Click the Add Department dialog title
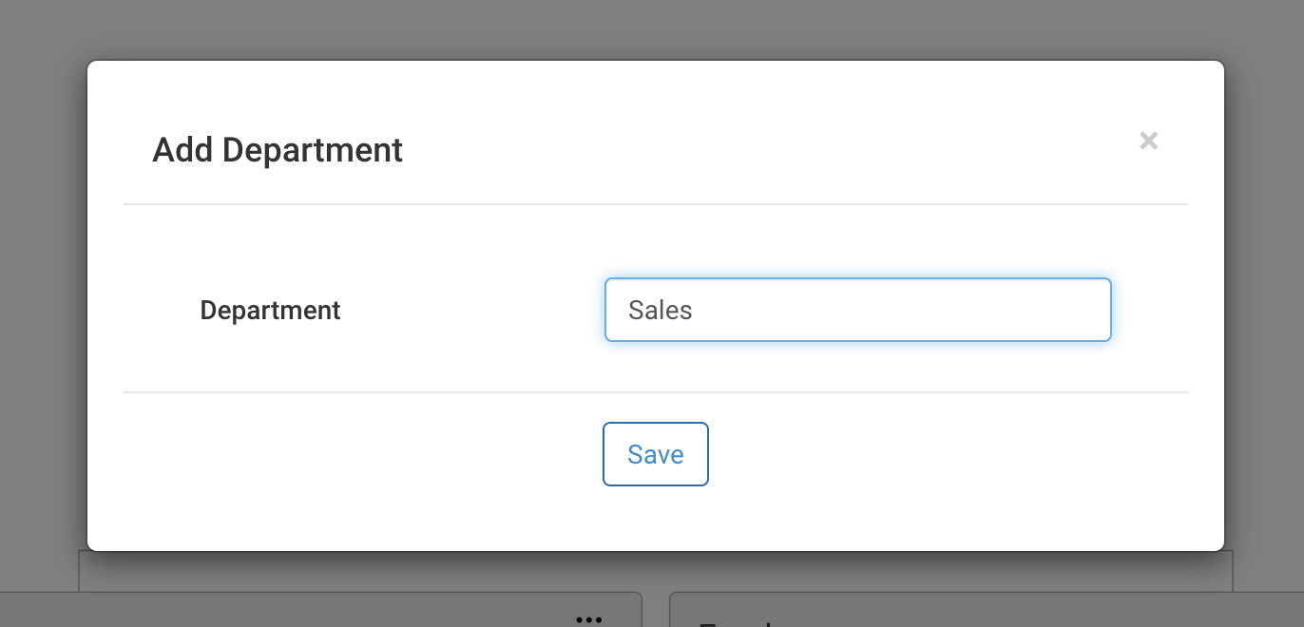Viewport: 1304px width, 627px height. (x=278, y=150)
